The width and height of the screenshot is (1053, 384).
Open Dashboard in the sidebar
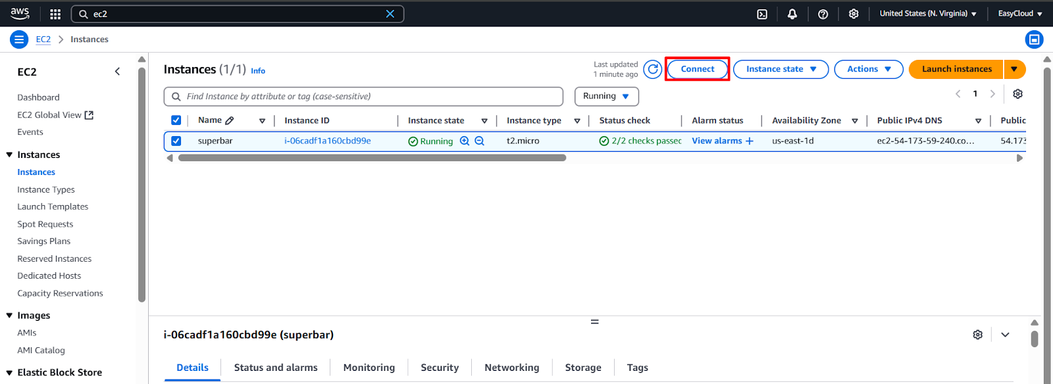click(38, 97)
